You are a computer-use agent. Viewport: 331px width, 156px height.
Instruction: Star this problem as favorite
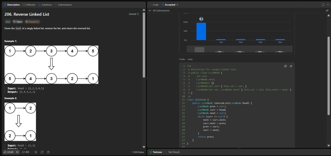click(x=36, y=152)
